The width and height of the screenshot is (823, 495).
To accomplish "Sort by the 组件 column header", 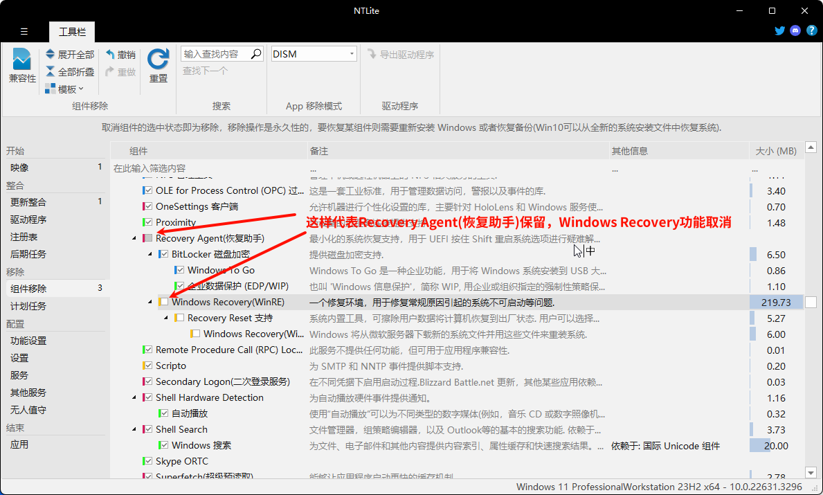I will click(x=209, y=151).
